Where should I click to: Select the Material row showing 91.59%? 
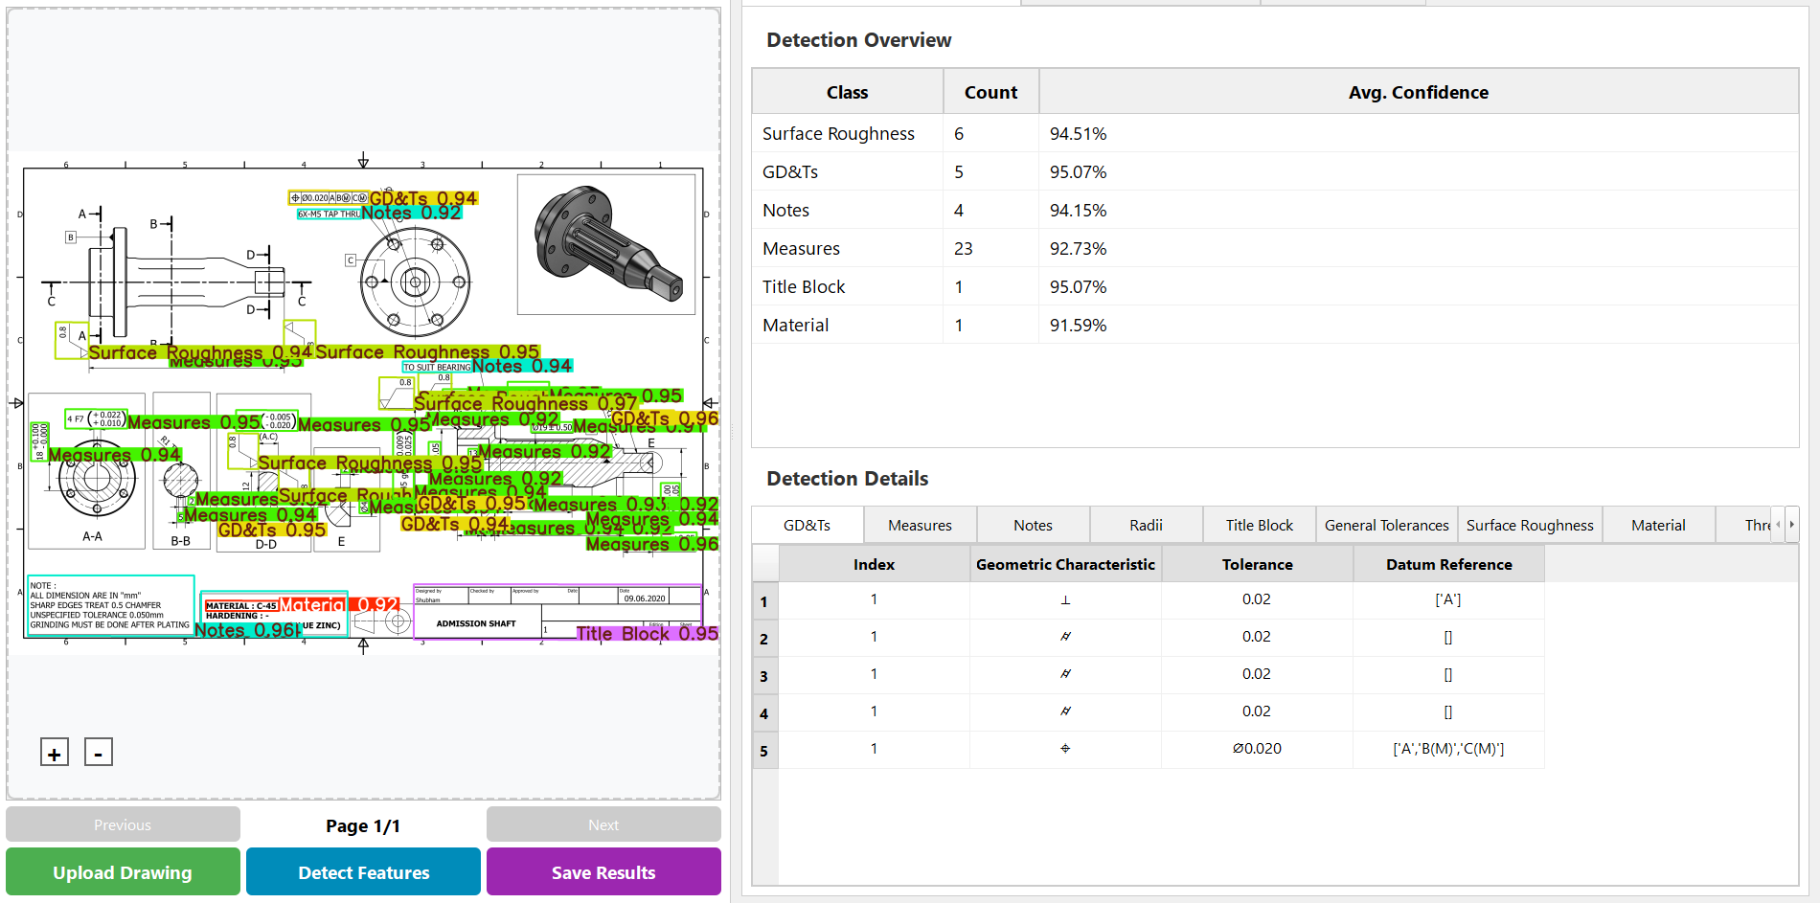click(1275, 326)
